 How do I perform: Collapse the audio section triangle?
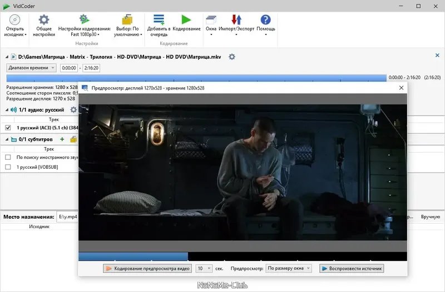pyautogui.click(x=7, y=110)
